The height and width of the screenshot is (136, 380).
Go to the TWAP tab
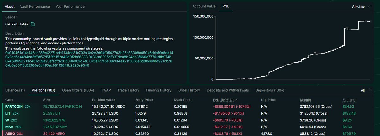pyautogui.click(x=106, y=90)
